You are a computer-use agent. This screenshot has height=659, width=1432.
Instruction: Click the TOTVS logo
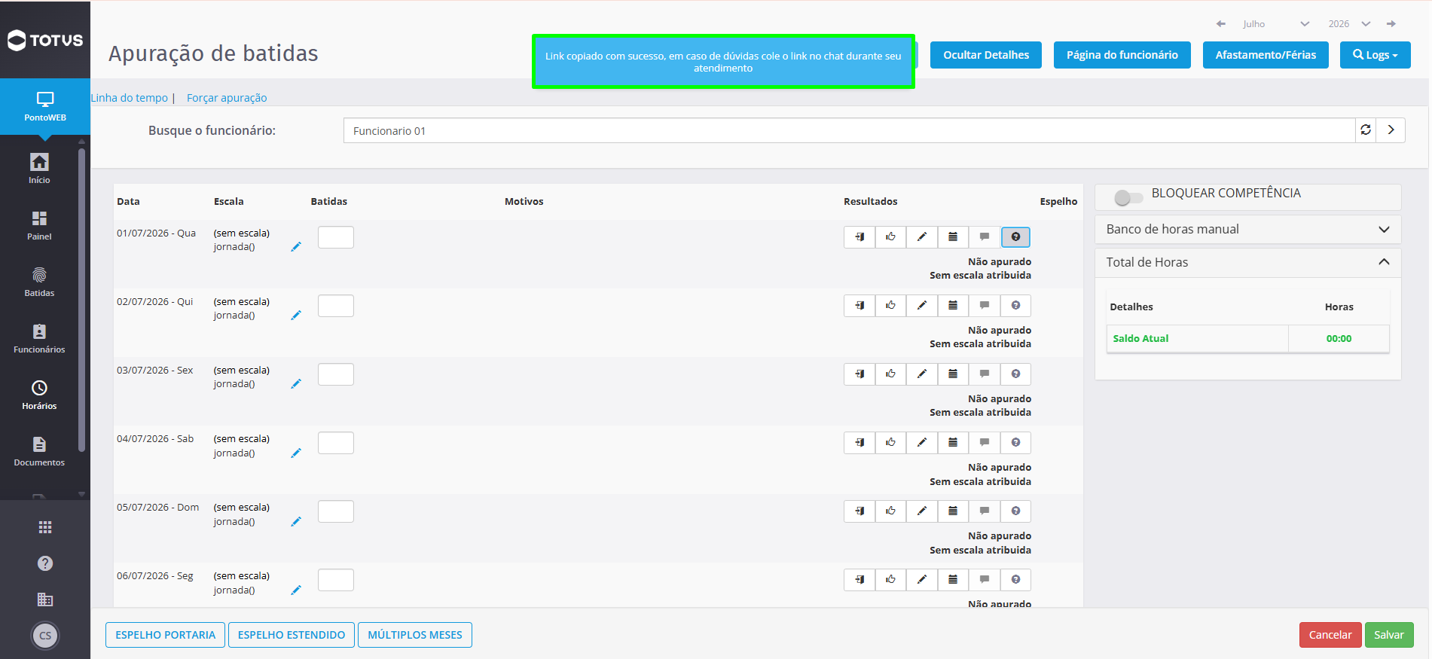point(45,40)
